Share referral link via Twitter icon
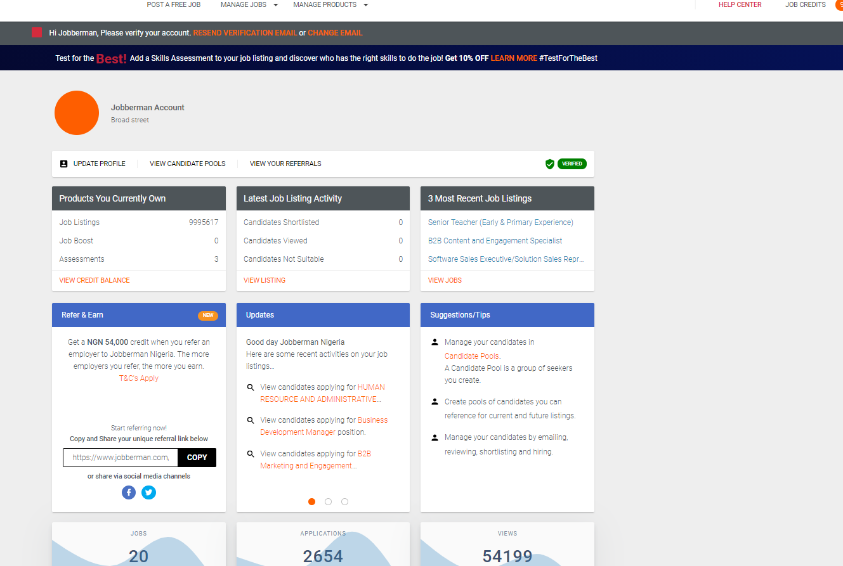Viewport: 843px width, 566px height. pyautogui.click(x=148, y=492)
